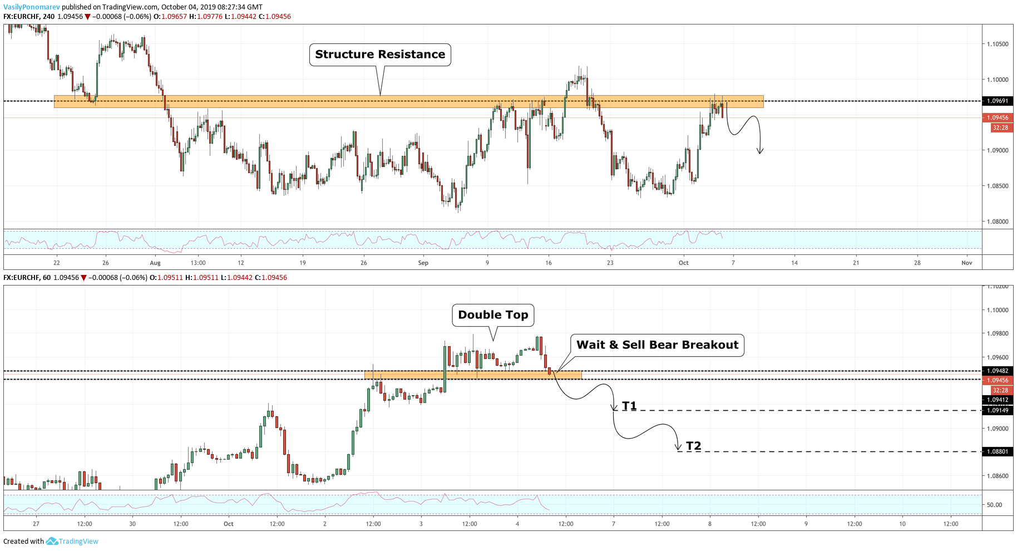Click the 32:28 countdown on upper chart
Viewport: 1017px width, 551px height.
[1000, 127]
